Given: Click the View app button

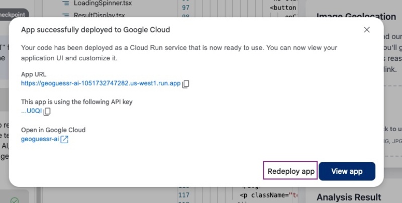Looking at the screenshot, I should (347, 171).
